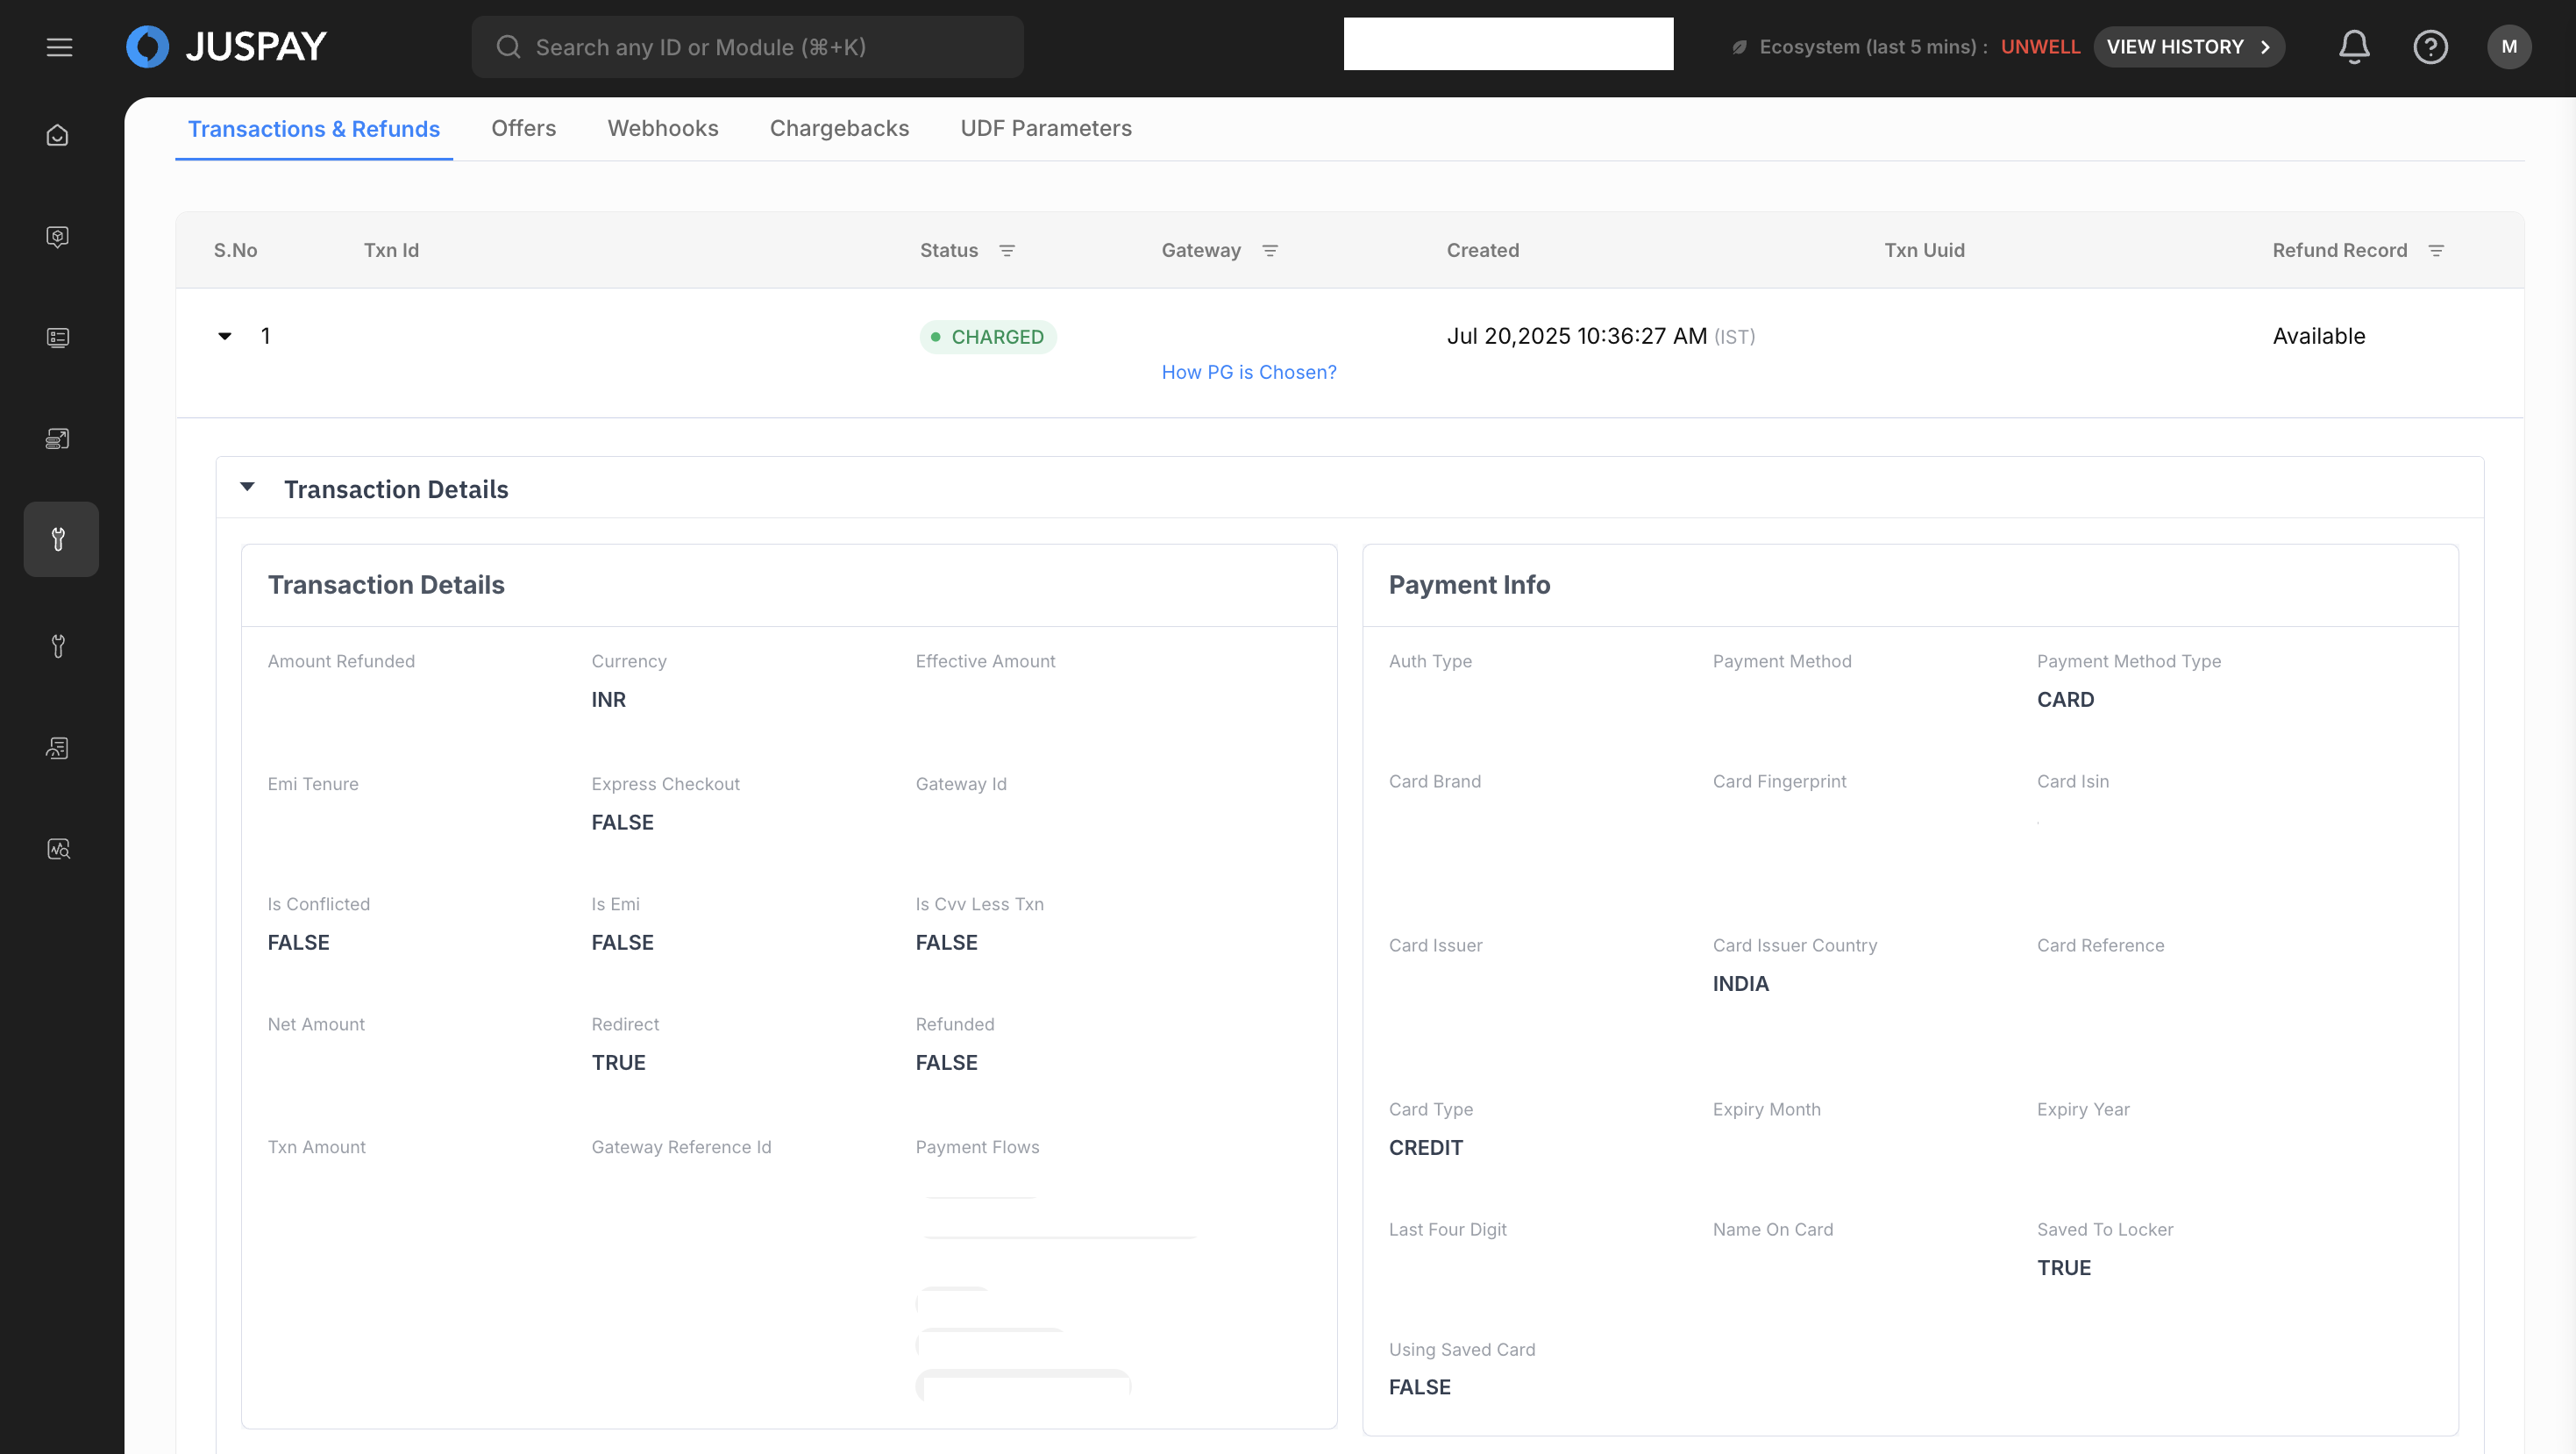
Task: Switch to the Webhooks tab
Action: 662,129
